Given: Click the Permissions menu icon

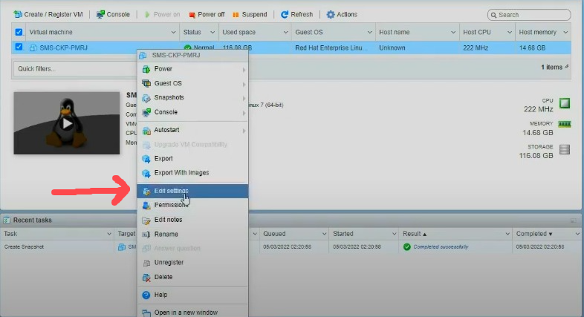Looking at the screenshot, I should pos(146,206).
